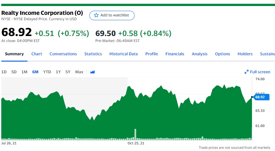
Task: Click the 'At close: 04:00PM EST' text
Action: click(x=20, y=41)
